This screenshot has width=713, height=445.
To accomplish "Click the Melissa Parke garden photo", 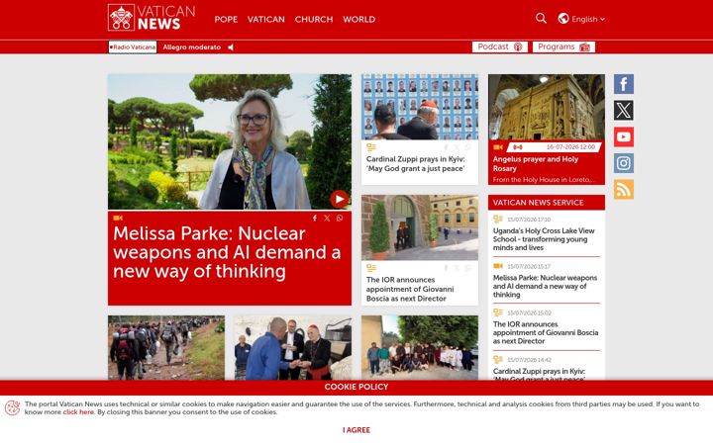I will [x=230, y=141].
